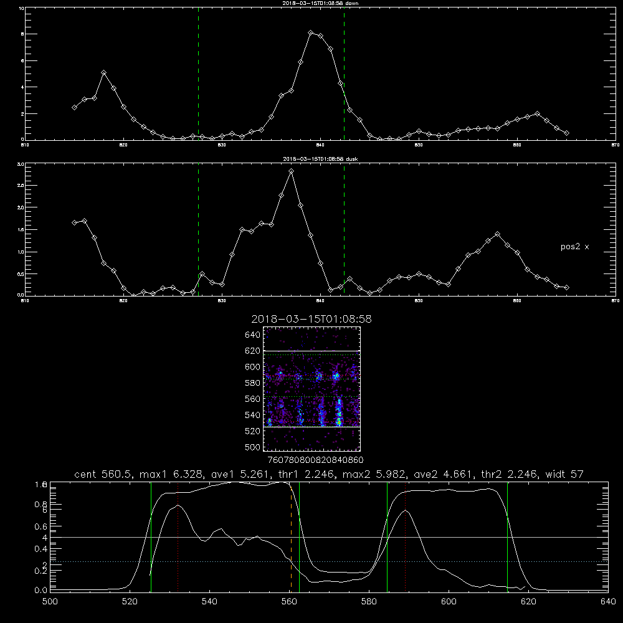623x623 pixels.
Task: Click the heatmap y-axis label 600
Action: click(x=253, y=367)
